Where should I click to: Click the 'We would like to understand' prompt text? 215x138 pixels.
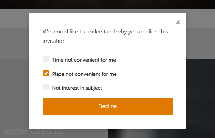tap(105, 32)
